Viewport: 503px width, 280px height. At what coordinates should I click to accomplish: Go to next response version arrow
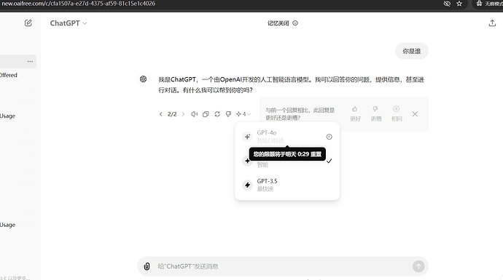[x=183, y=114]
